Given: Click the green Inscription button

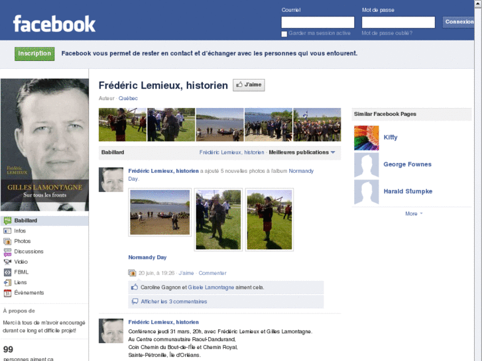Looking at the screenshot, I should (x=34, y=54).
